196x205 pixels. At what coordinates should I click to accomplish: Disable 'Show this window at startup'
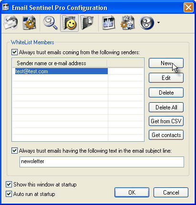9,185
